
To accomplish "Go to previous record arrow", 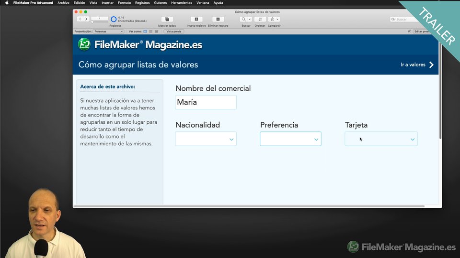I will (80, 19).
